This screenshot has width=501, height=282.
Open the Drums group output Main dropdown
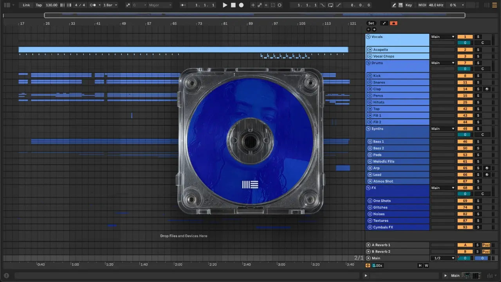tap(442, 63)
